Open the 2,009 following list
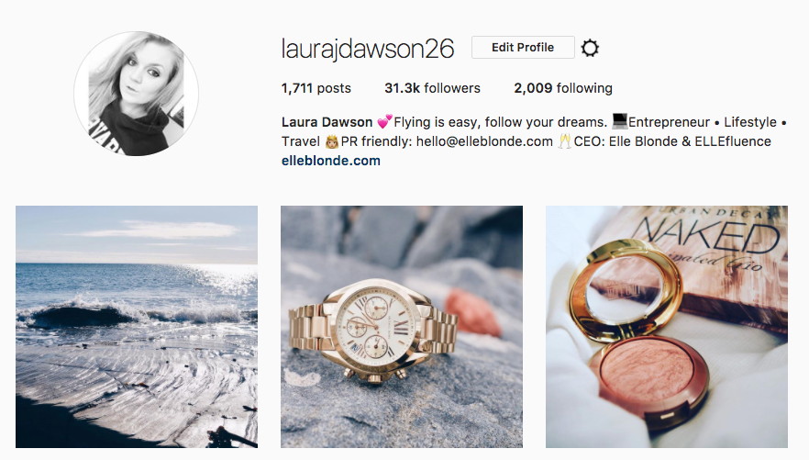809x460 pixels. (563, 88)
